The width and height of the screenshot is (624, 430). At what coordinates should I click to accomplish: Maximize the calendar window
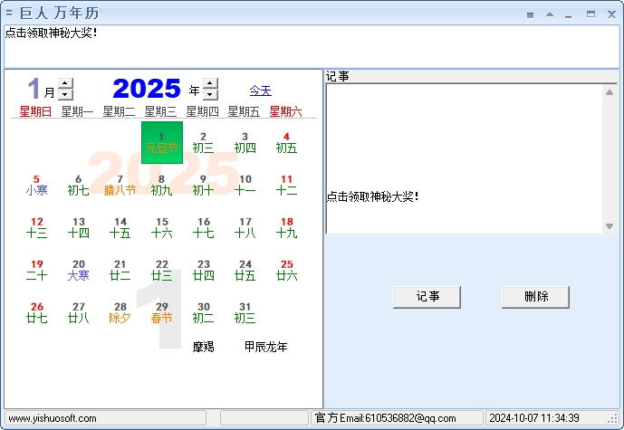(x=591, y=14)
